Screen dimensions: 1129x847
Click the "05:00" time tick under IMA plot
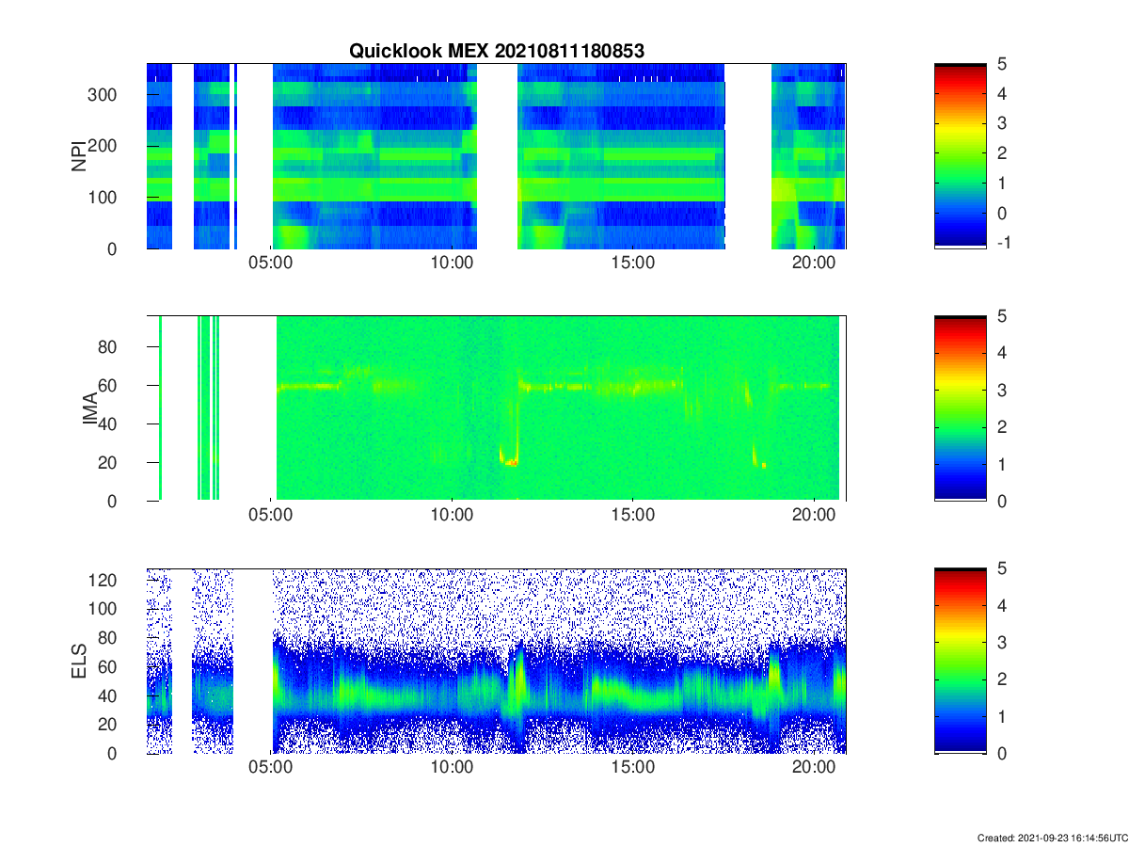pos(272,517)
